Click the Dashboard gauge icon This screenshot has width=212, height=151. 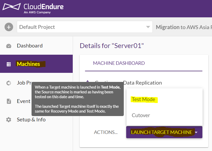coord(9,46)
